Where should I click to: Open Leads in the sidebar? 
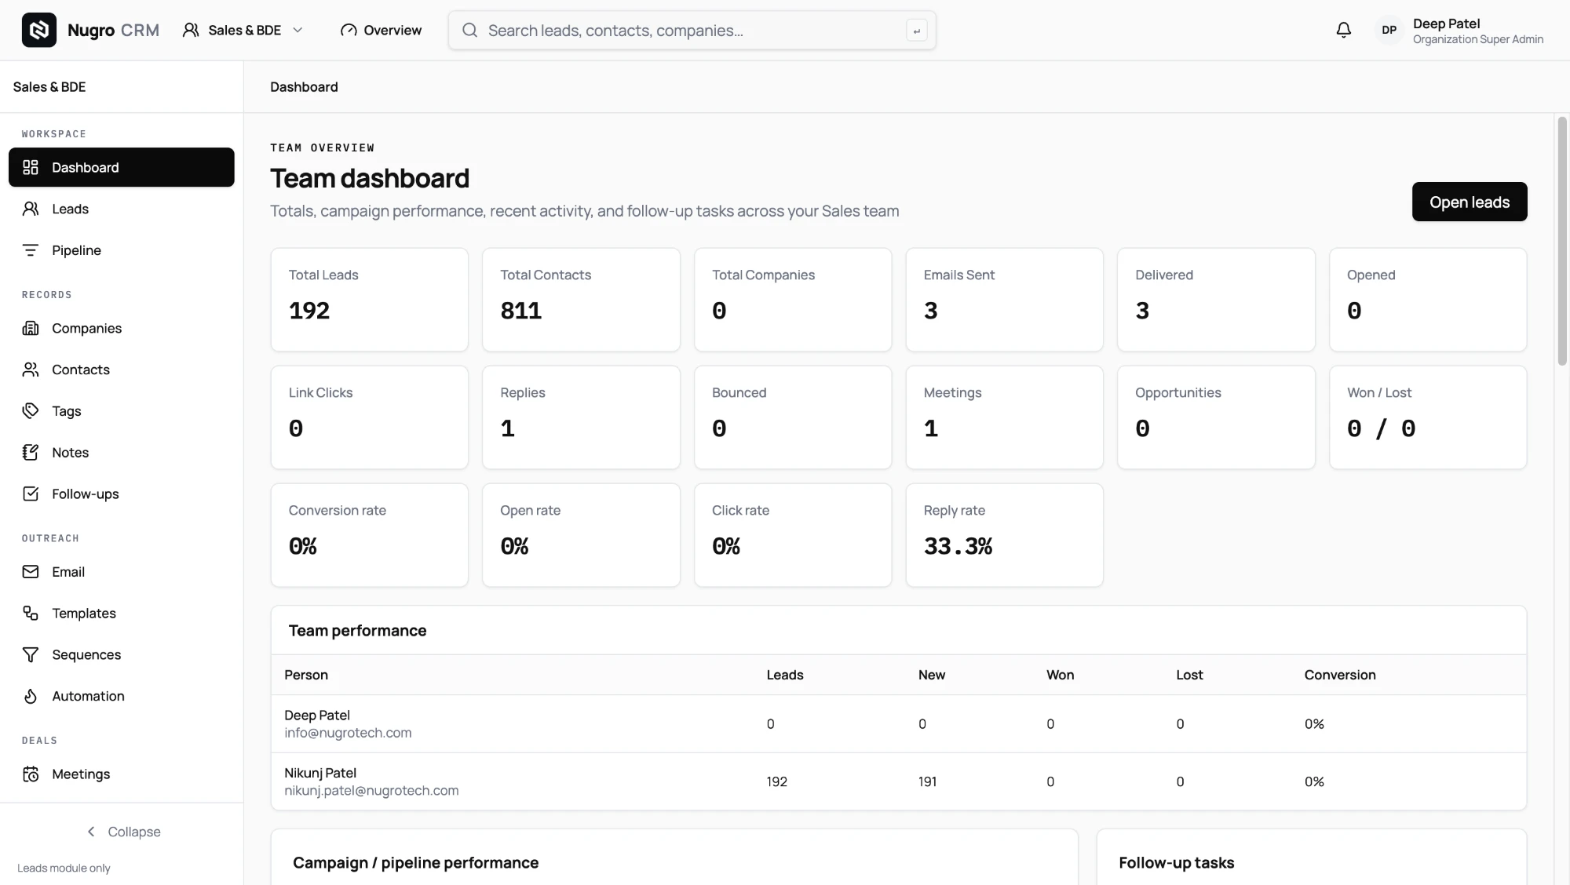(122, 209)
